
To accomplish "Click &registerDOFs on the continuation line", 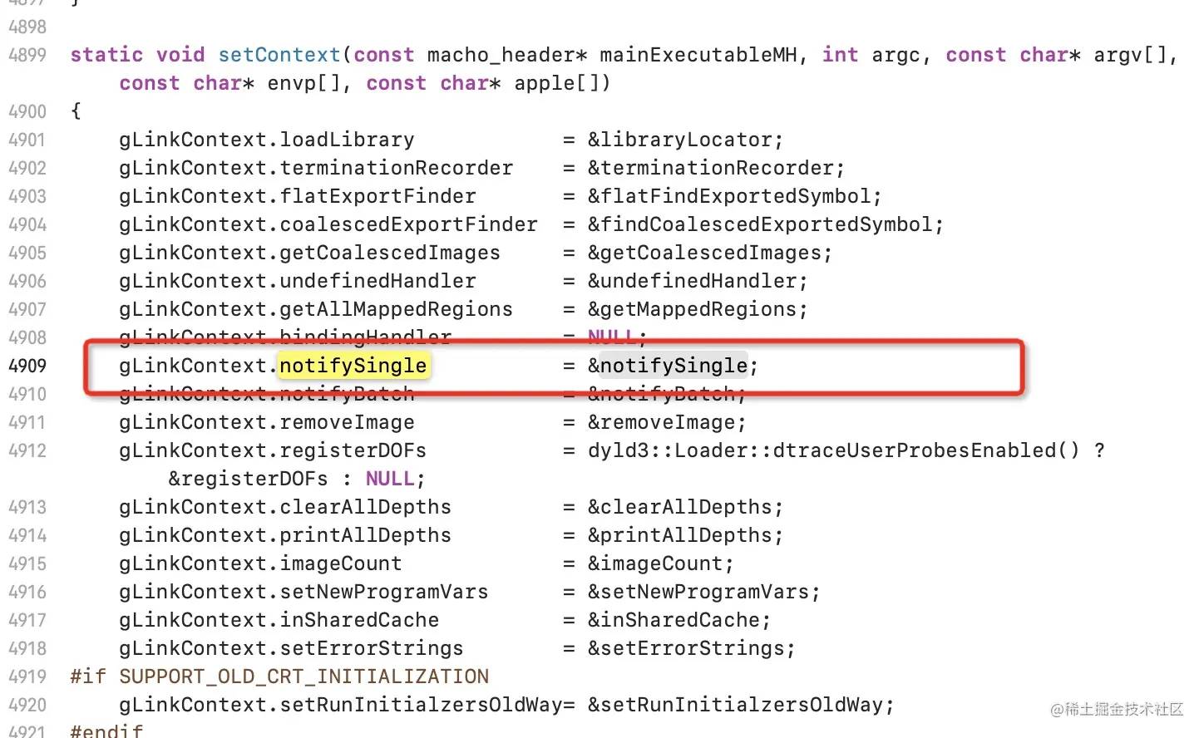I will pos(248,479).
